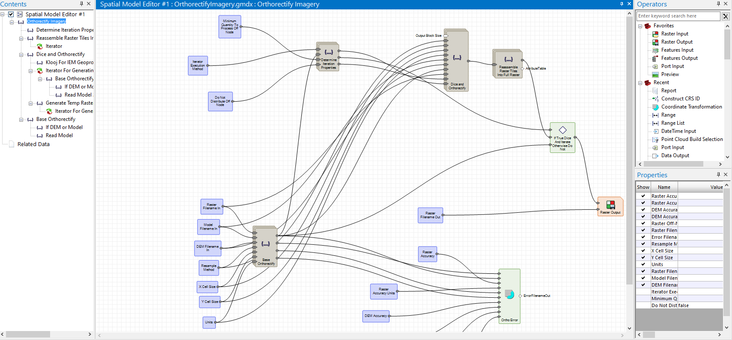Screen dimensions: 732x340
Task: Click the Ortho Error node icon
Action: coord(509,294)
